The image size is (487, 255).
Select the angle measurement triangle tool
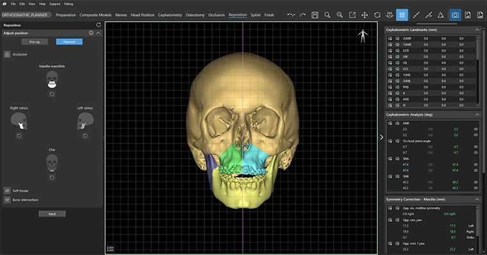pyautogui.click(x=441, y=15)
